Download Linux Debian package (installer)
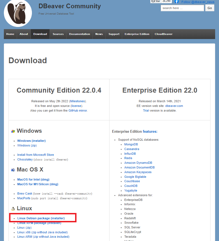Image resolution: width=219 pixels, height=241 pixels. pos(41,218)
